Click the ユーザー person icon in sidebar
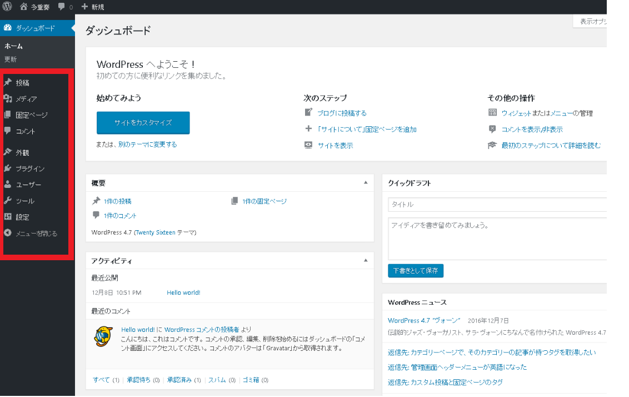This screenshot has width=629, height=397. pos(8,184)
